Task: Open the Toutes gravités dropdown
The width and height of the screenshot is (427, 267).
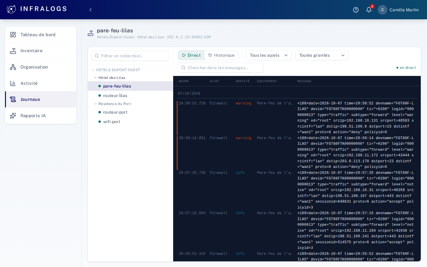Action: click(x=322, y=55)
